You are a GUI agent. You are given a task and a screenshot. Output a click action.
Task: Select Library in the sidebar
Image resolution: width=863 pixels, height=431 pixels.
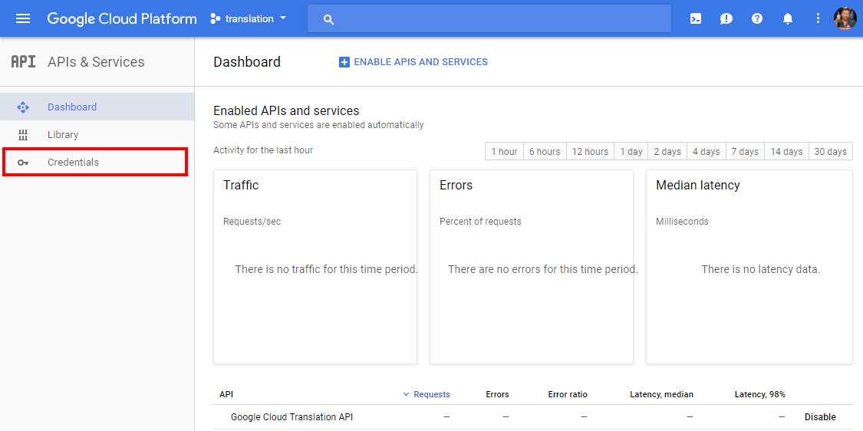click(x=97, y=135)
